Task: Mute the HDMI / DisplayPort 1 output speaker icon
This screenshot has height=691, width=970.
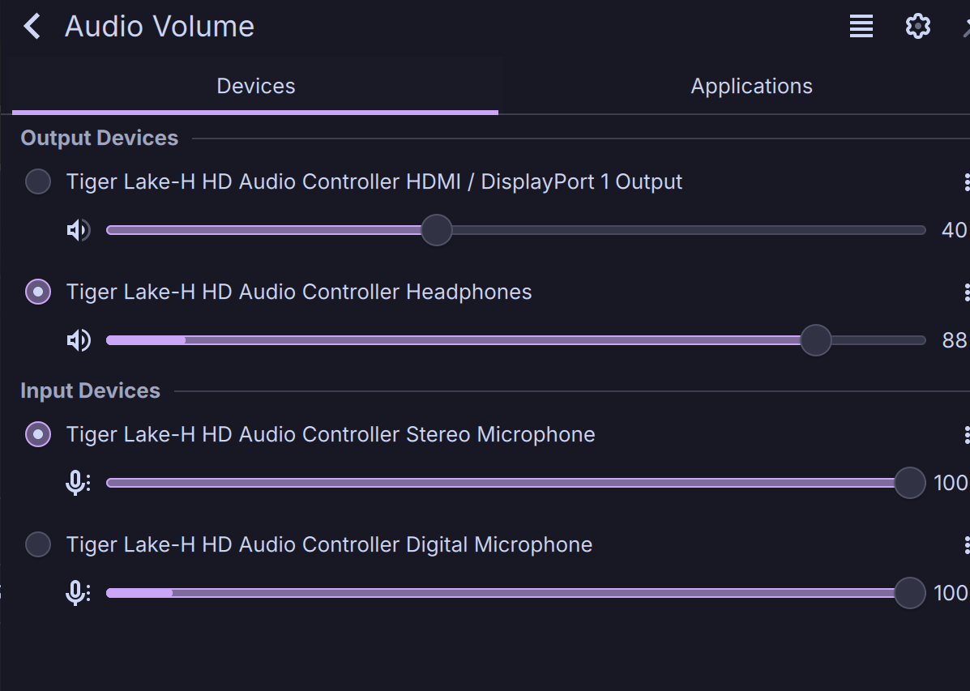Action: [78, 231]
